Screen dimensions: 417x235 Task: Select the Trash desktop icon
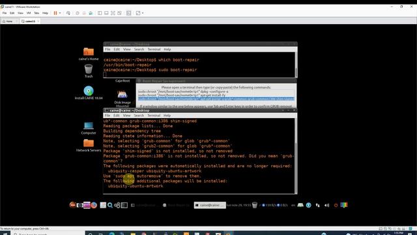tap(89, 71)
